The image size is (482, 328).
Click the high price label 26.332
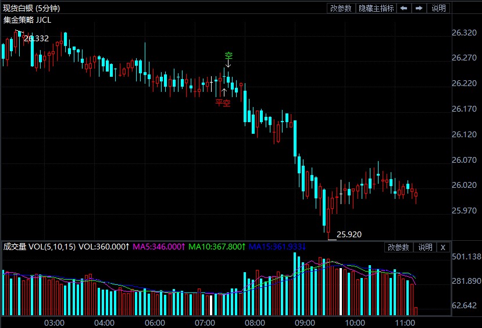36,38
